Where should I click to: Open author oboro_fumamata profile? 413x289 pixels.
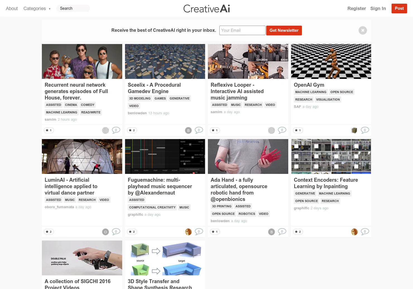tap(59, 207)
